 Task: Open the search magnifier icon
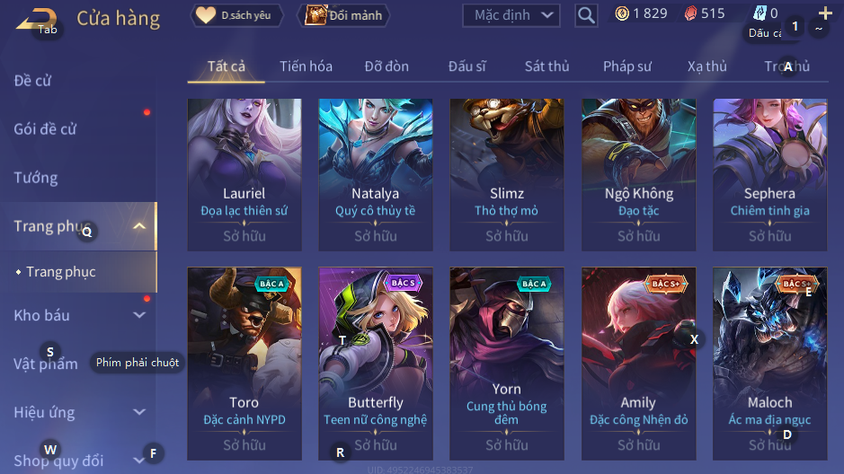tap(586, 15)
